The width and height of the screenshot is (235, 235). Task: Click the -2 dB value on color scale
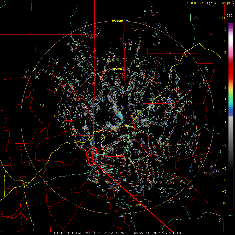[224, 134]
